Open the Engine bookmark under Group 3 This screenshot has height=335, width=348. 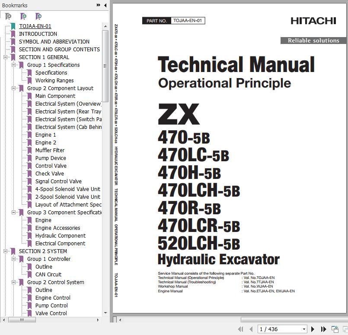point(43,220)
